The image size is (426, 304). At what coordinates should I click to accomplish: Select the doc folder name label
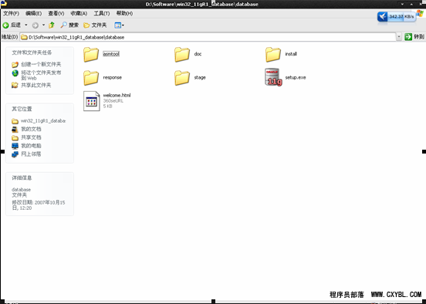point(198,54)
